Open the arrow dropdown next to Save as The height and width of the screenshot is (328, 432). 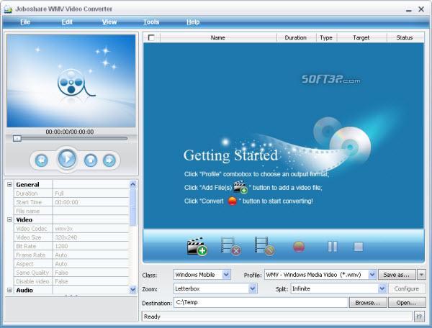[x=421, y=275]
